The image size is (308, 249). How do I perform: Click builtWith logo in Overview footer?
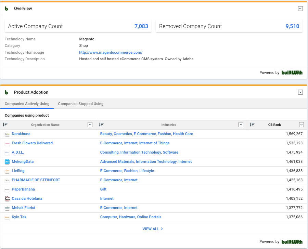click(292, 73)
